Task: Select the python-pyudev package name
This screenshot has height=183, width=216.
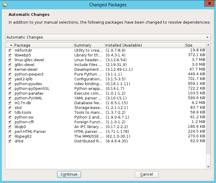Action: click(28, 84)
